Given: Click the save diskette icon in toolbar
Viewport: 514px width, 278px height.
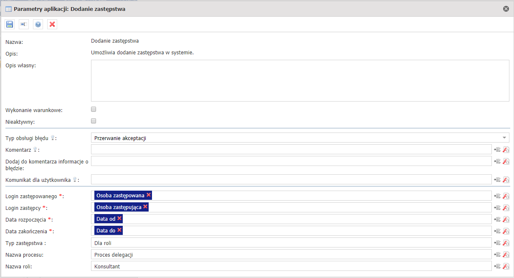Looking at the screenshot, I should pyautogui.click(x=10, y=25).
